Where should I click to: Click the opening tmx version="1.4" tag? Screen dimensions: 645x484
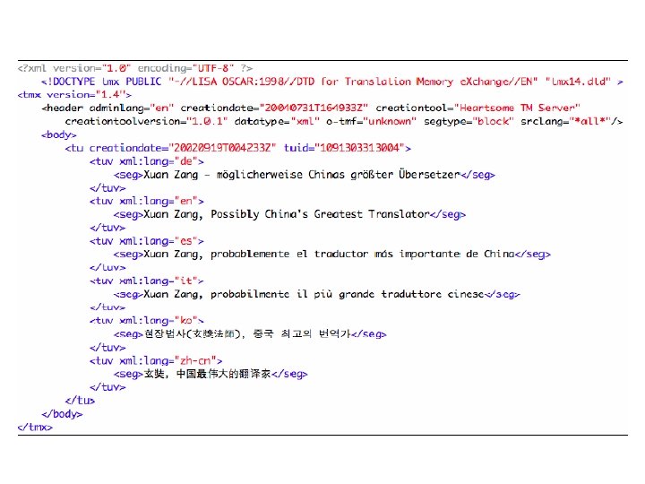click(x=74, y=95)
